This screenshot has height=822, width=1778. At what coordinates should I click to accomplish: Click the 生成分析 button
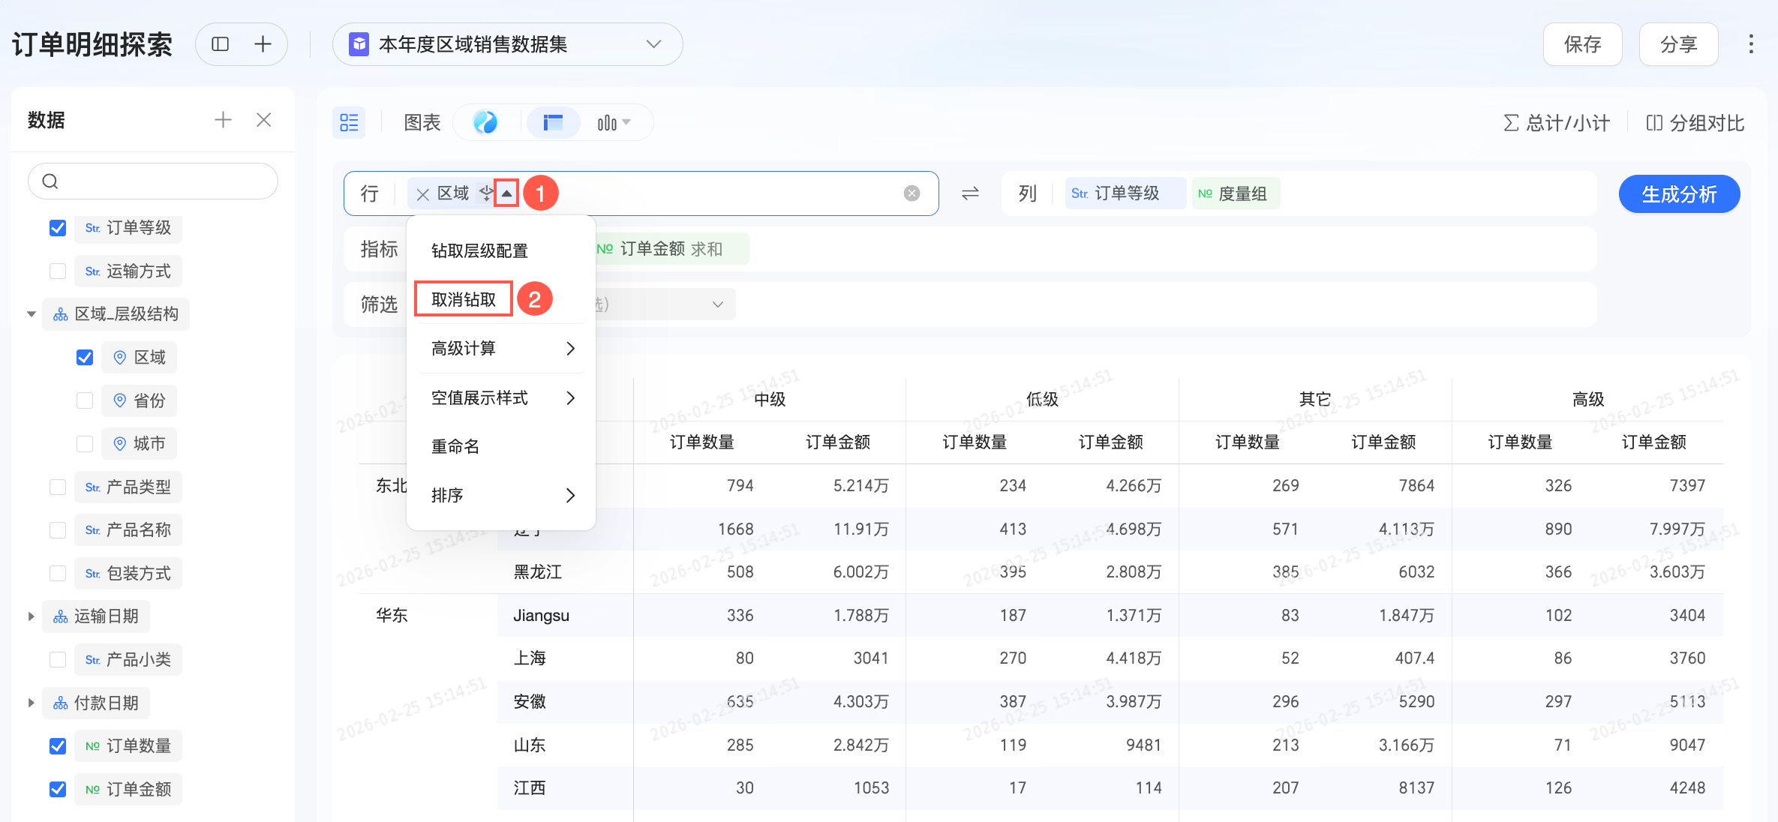[1678, 194]
